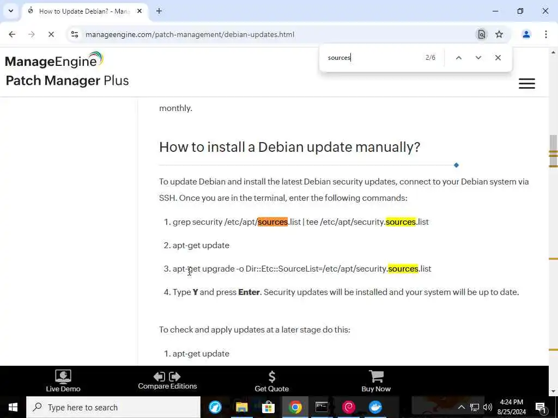
Task: Click the Live Demo button
Action: [63, 381]
